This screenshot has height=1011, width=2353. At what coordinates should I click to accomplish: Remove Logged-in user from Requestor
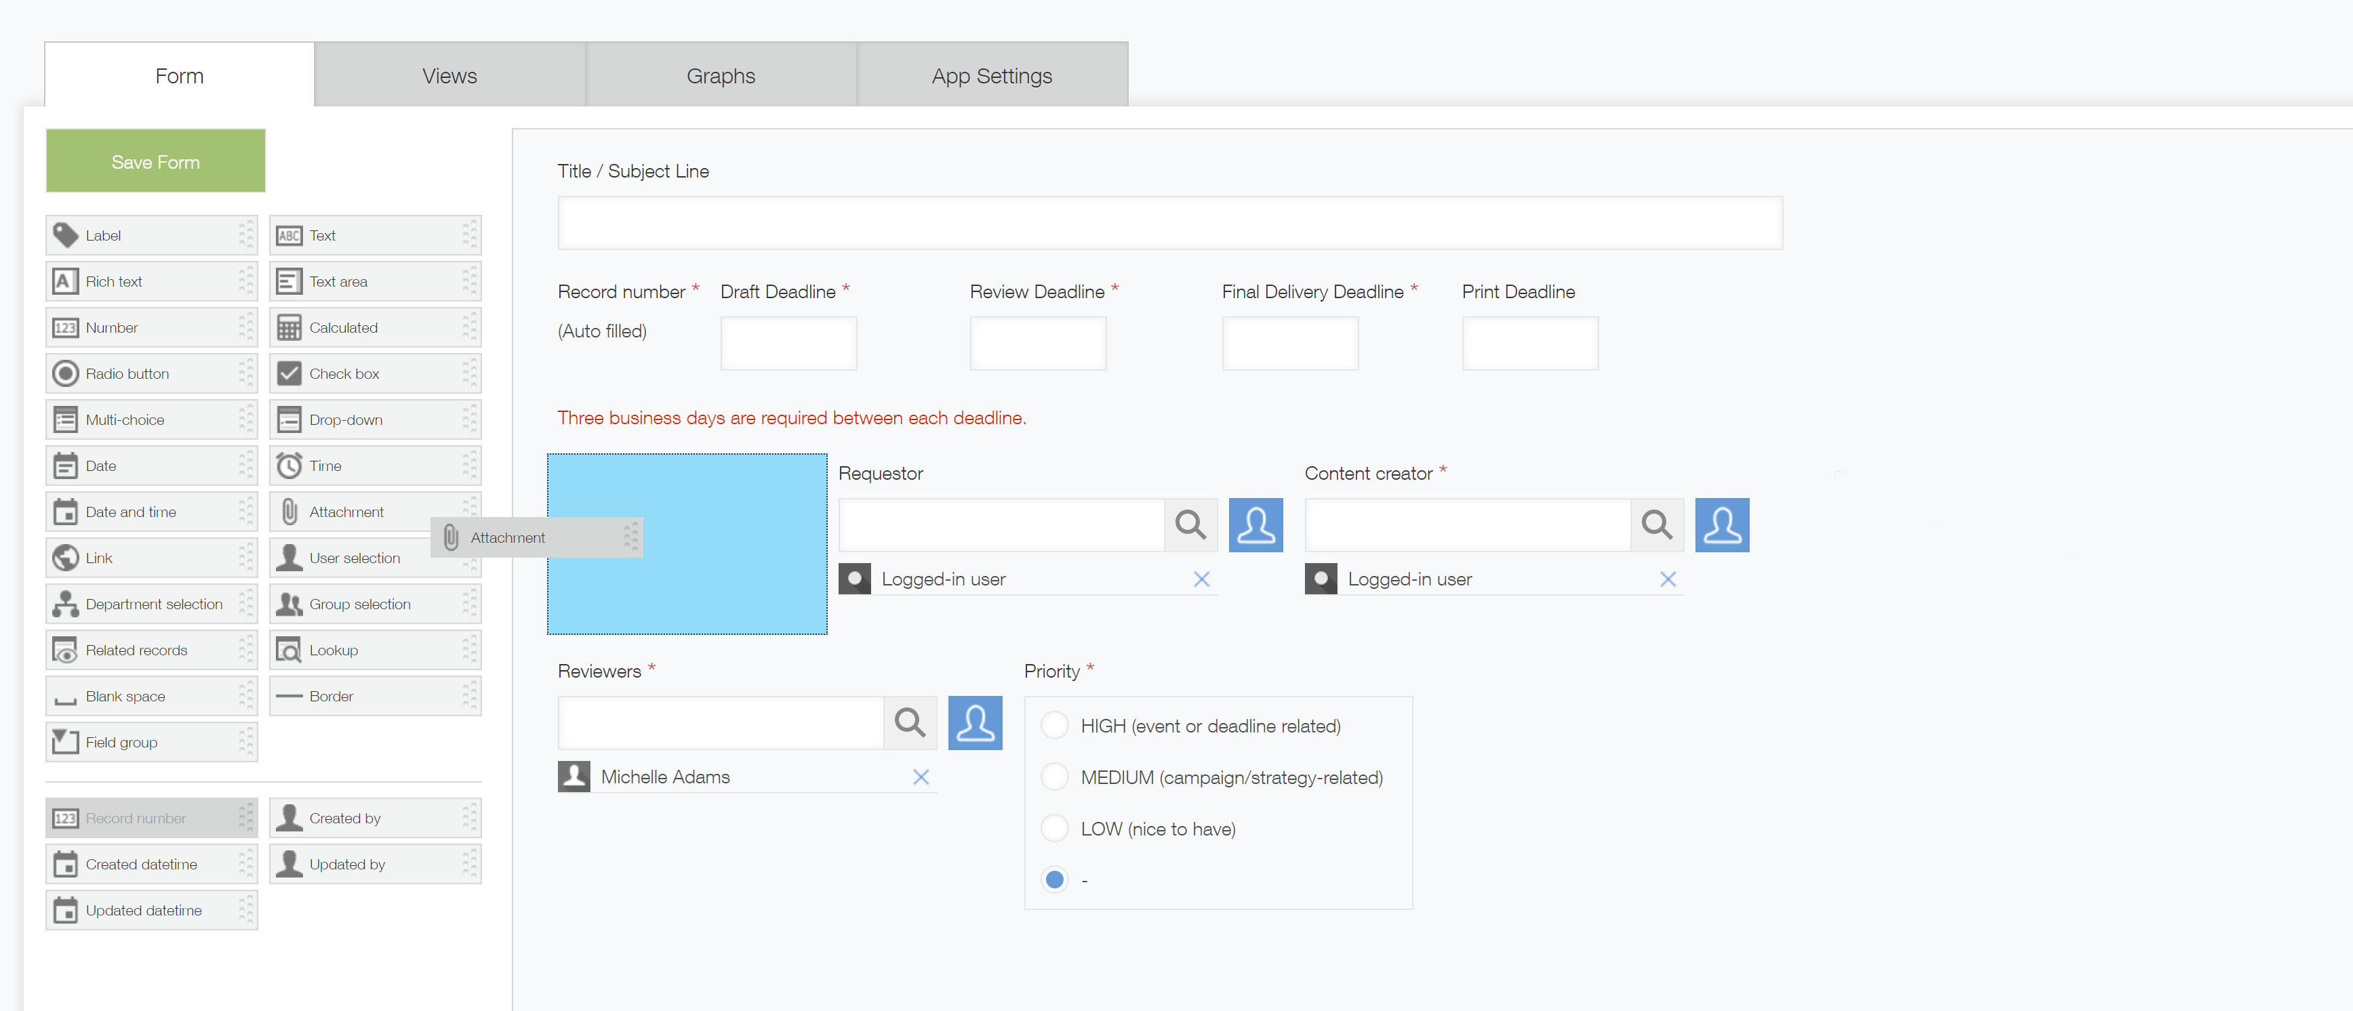click(1201, 579)
